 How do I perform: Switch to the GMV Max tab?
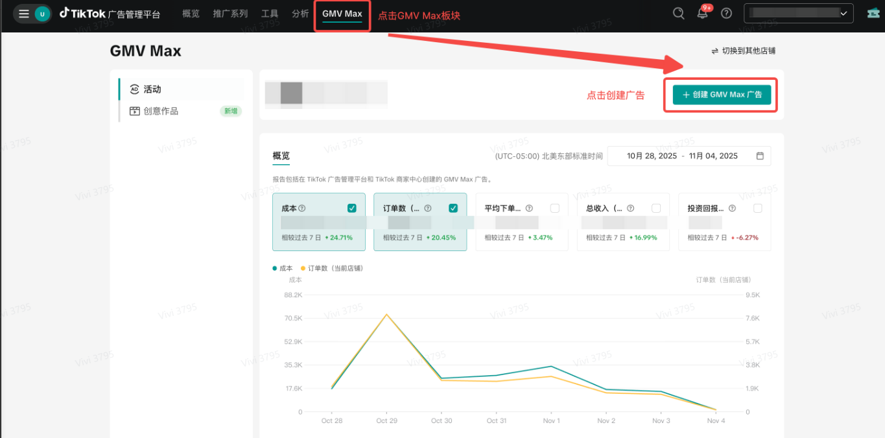click(x=342, y=13)
